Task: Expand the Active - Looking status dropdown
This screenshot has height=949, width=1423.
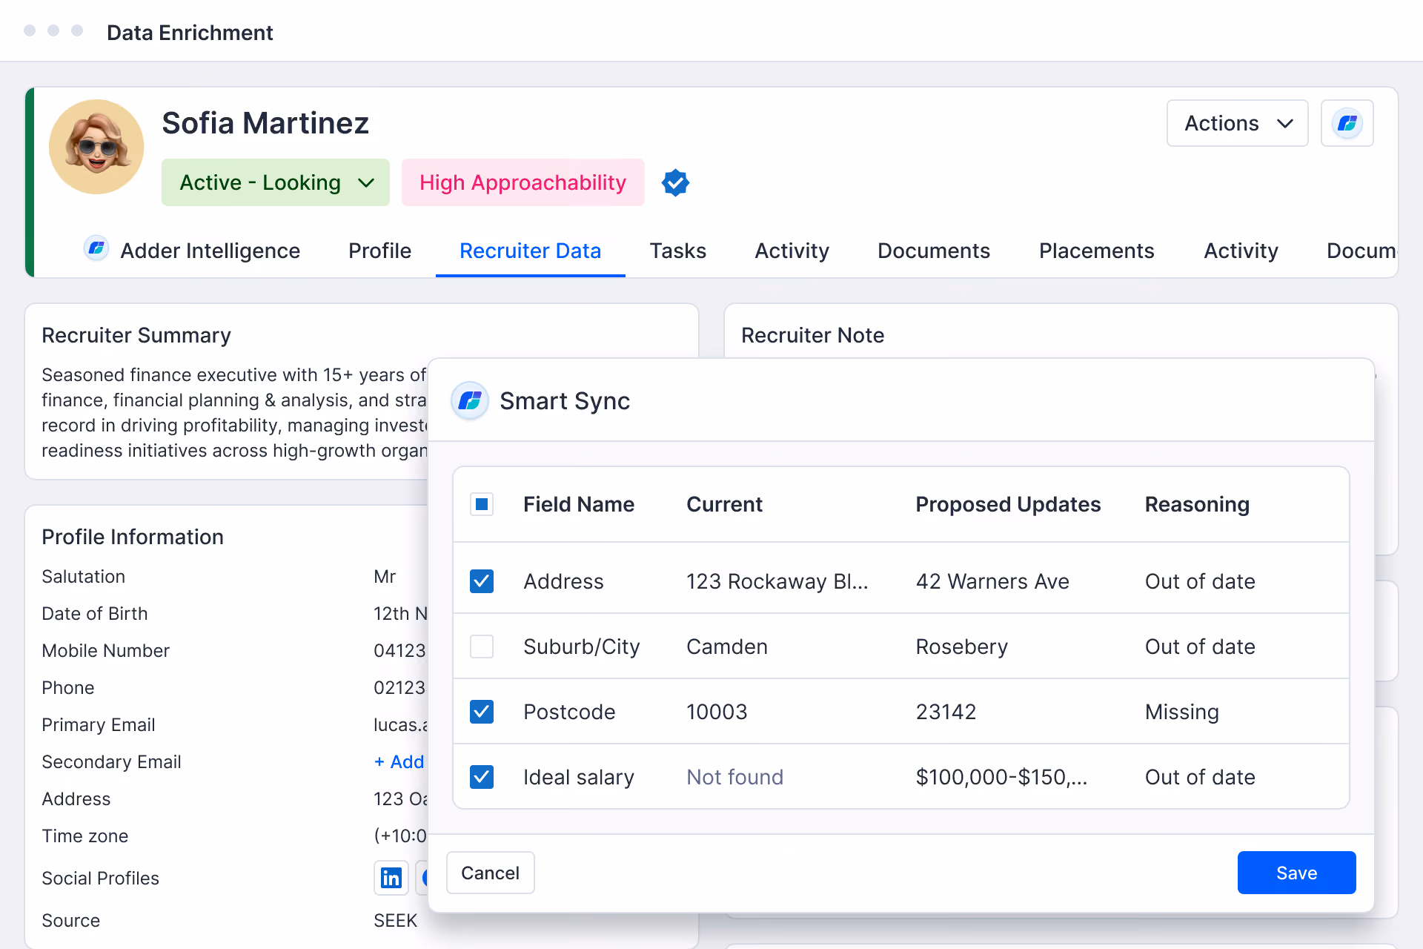Action: [x=276, y=182]
